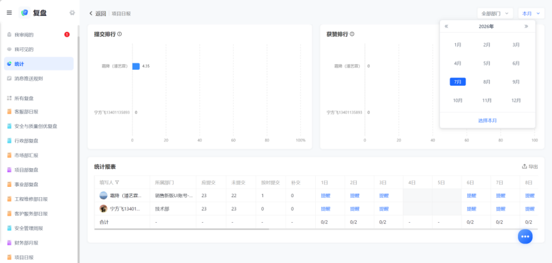Open the blue floating more-options button
The image size is (552, 263).
pos(525,236)
